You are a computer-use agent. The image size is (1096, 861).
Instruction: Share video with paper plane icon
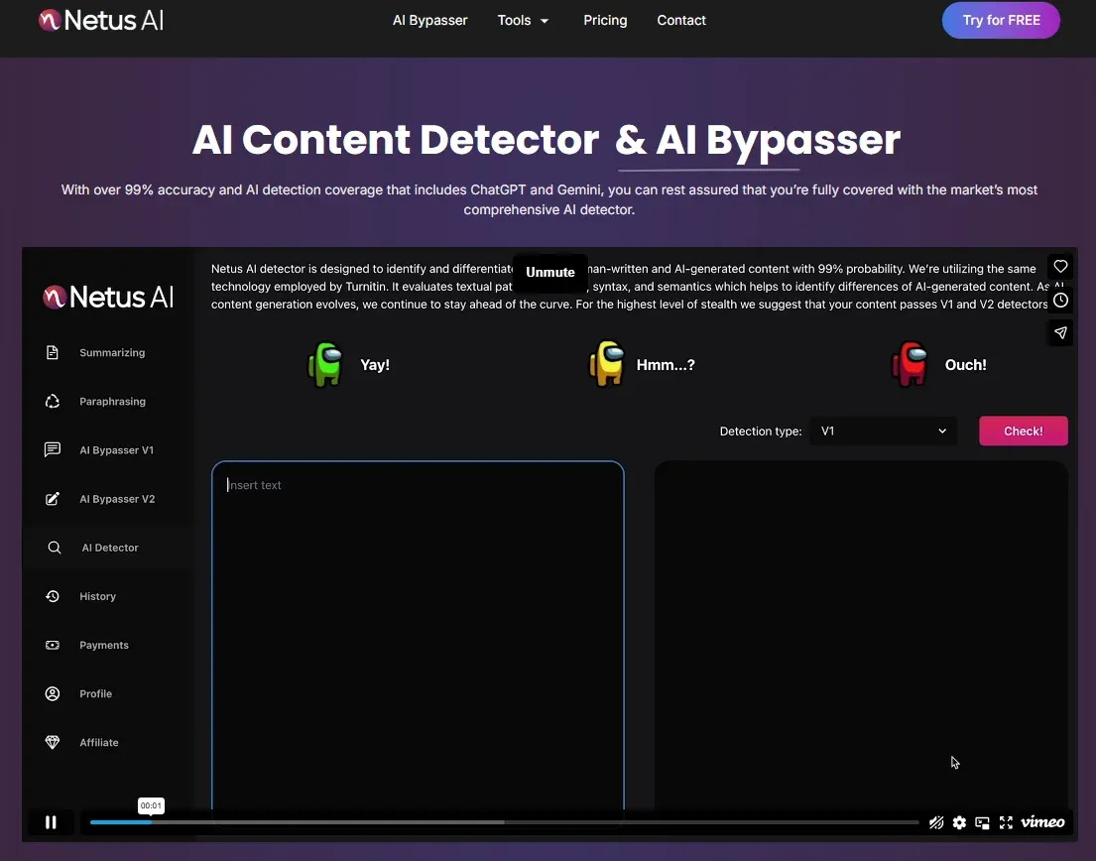pyautogui.click(x=1060, y=332)
